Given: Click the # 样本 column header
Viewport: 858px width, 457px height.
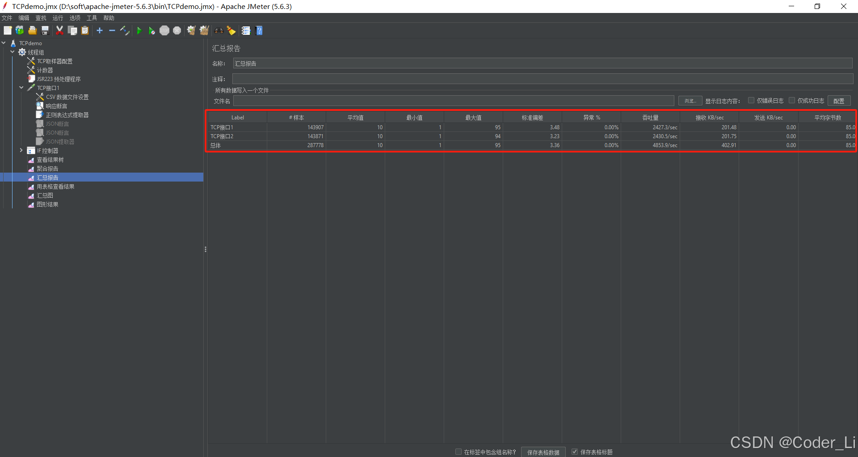Looking at the screenshot, I should tap(296, 118).
